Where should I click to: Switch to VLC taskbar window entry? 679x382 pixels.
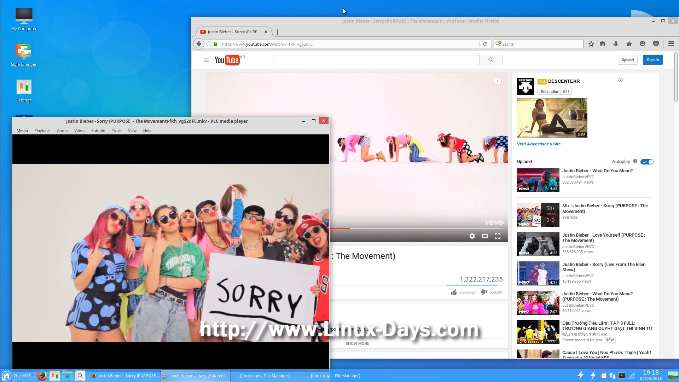(196, 376)
